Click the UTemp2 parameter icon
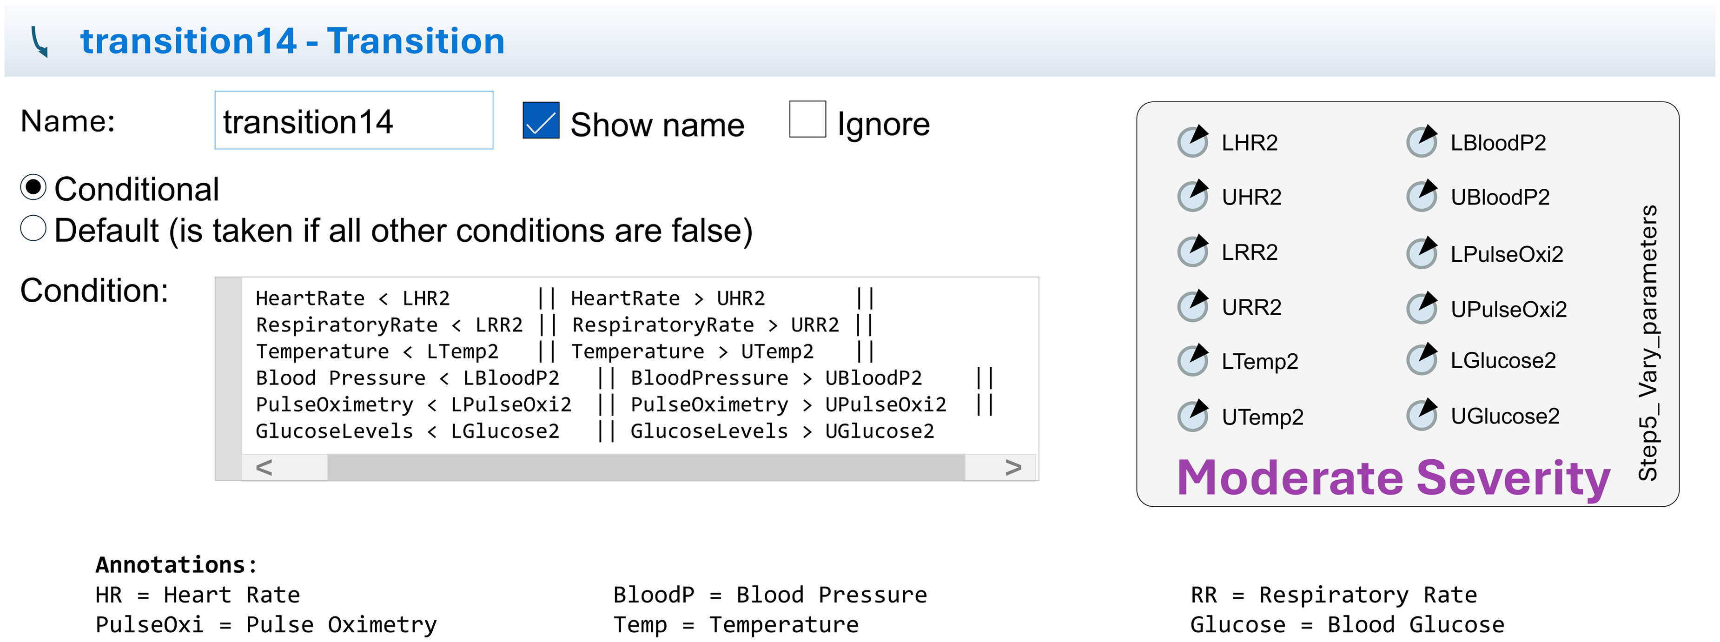Image resolution: width=1720 pixels, height=642 pixels. pyautogui.click(x=1192, y=416)
